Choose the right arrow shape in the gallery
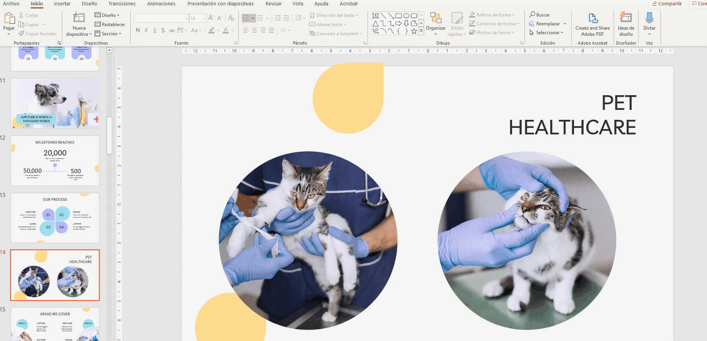The width and height of the screenshot is (707, 341). click(399, 23)
